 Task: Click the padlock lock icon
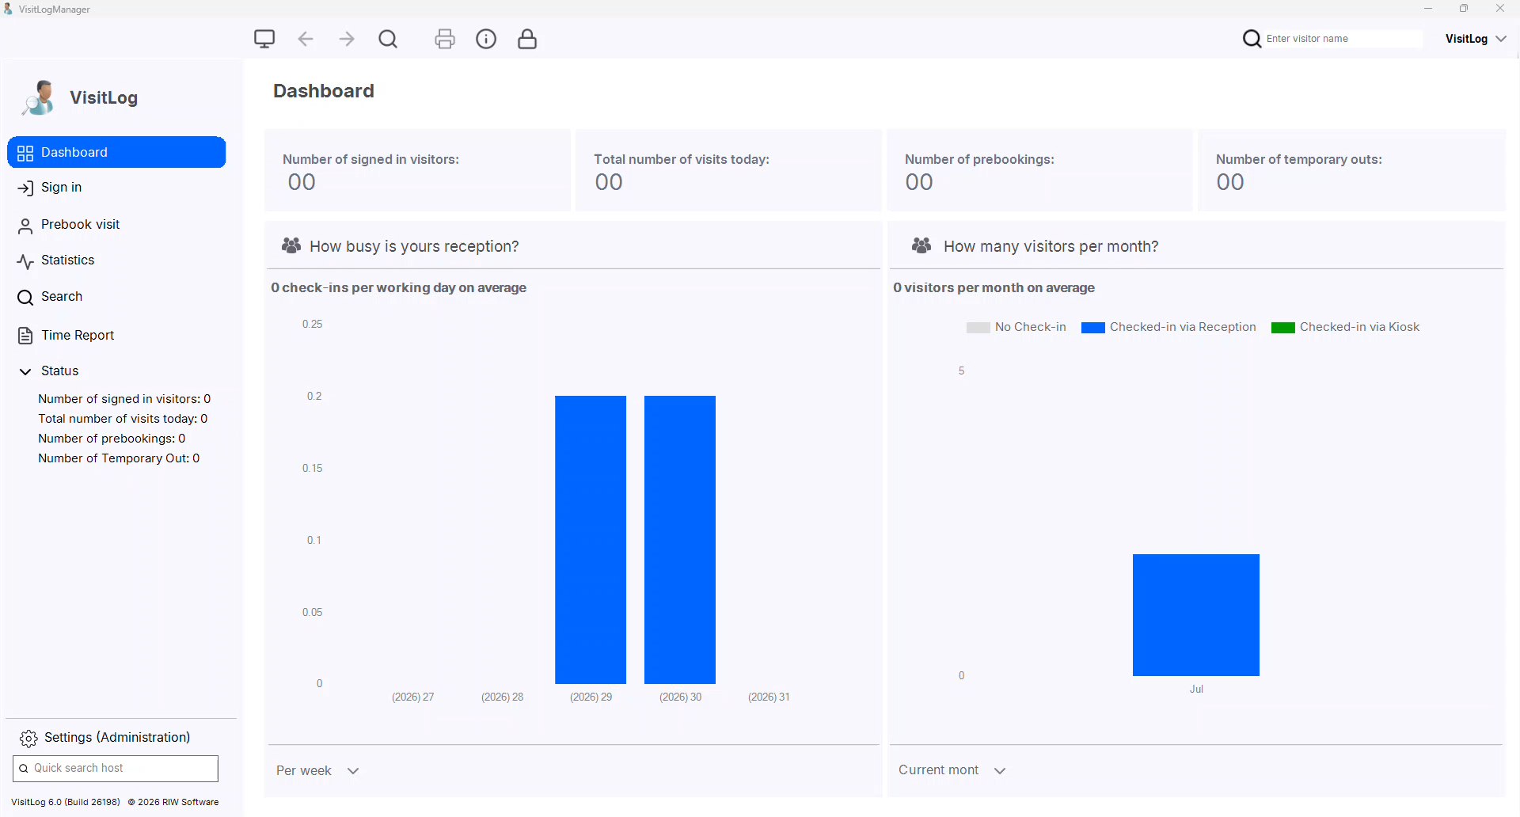tap(527, 39)
